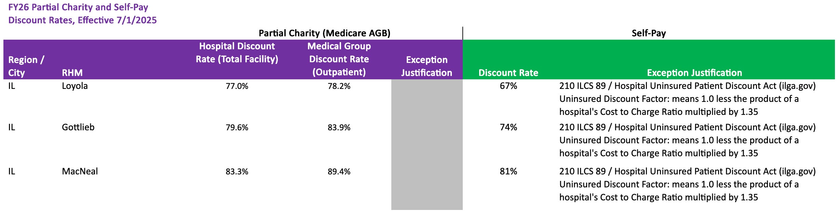
Task: Select Loyola's 67% self-pay discount rate
Action: click(508, 86)
